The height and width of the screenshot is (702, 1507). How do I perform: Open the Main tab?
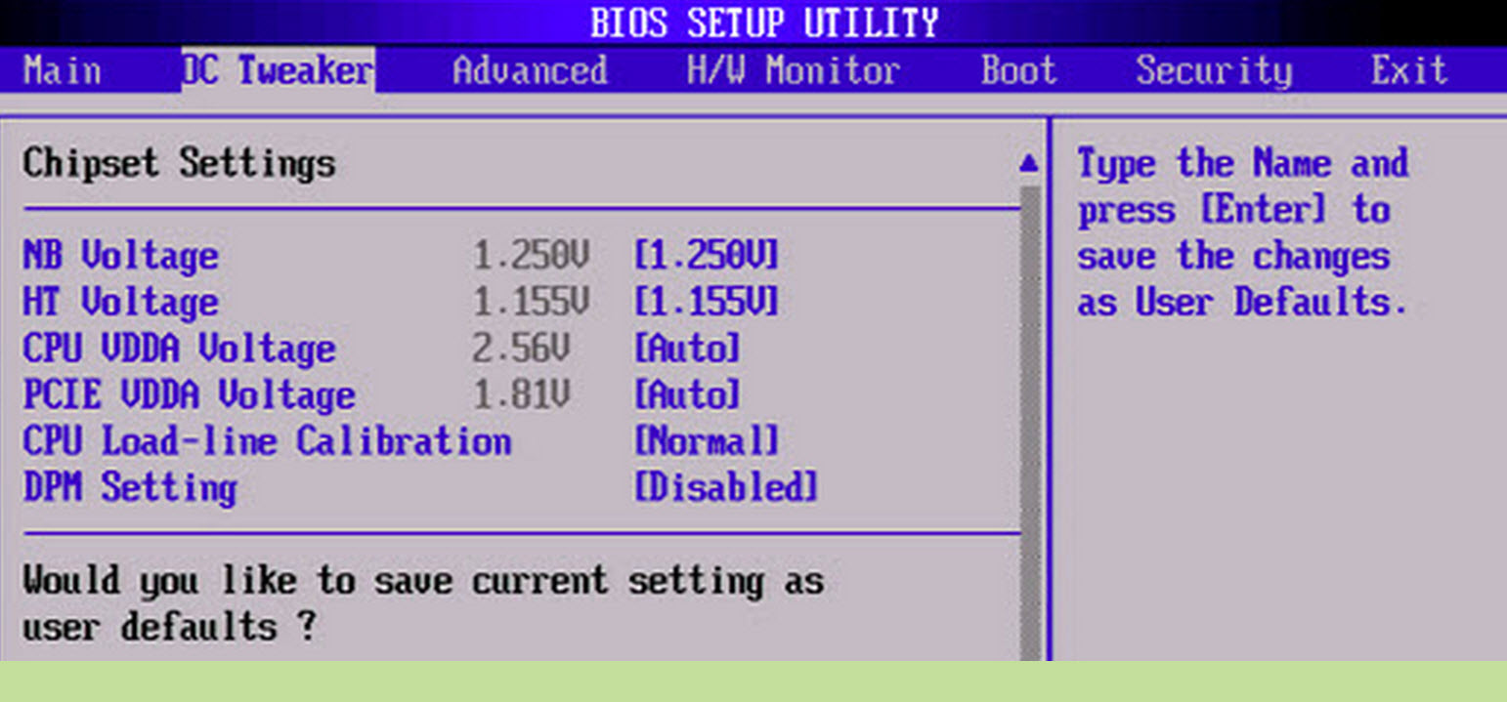(62, 71)
